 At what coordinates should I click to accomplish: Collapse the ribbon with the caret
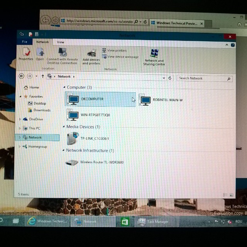coord(227,45)
